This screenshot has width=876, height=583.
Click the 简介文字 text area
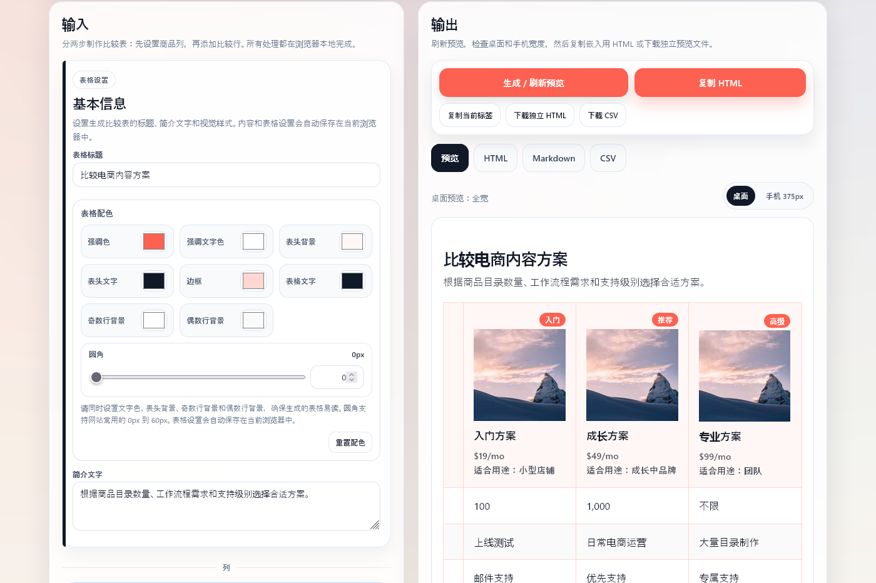click(227, 506)
